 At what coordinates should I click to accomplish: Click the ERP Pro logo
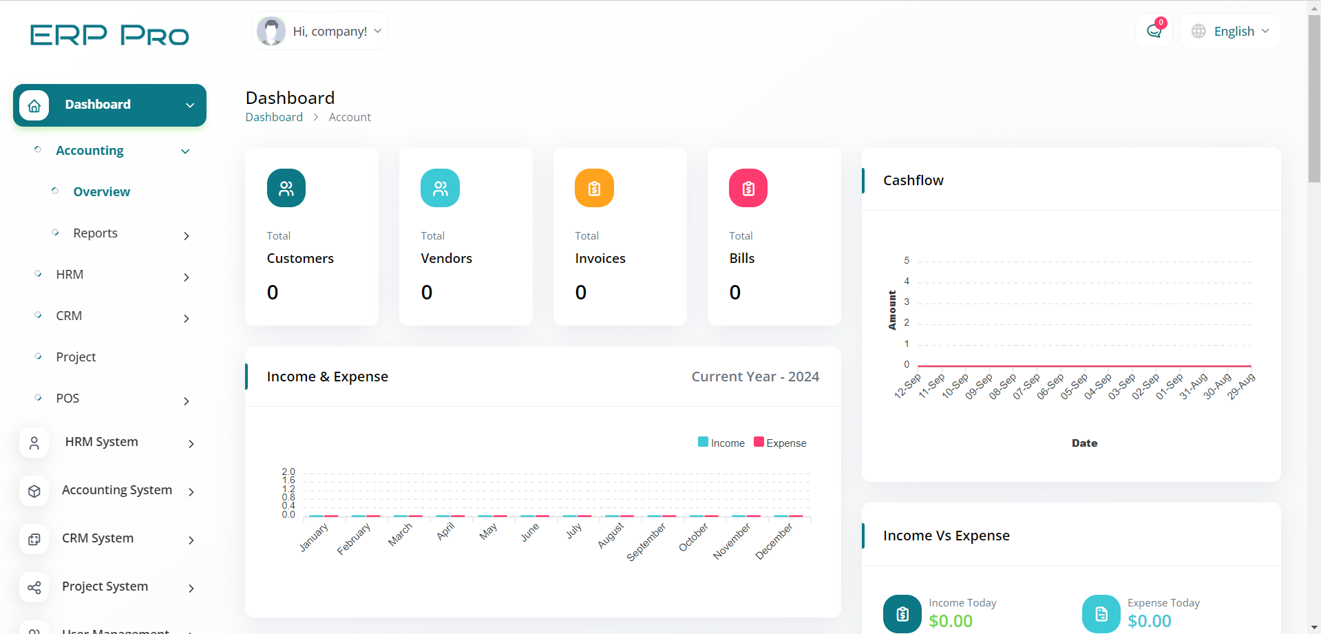coord(109,35)
